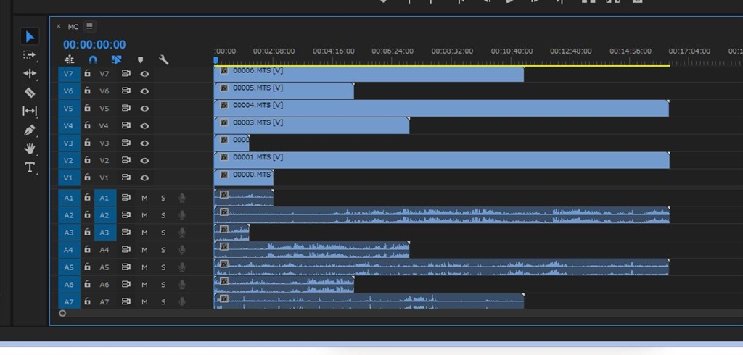Toggle sync lock on track A1
Image resolution: width=743 pixels, height=355 pixels.
(126, 198)
